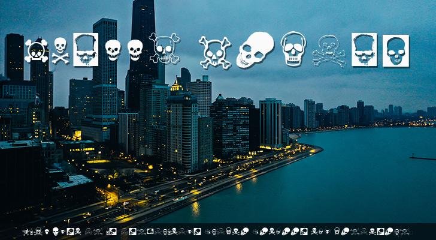Choose the bold outlined skull over an X of bones
Image resolution: width=436 pixels, height=240 pixels.
[x=214, y=52]
